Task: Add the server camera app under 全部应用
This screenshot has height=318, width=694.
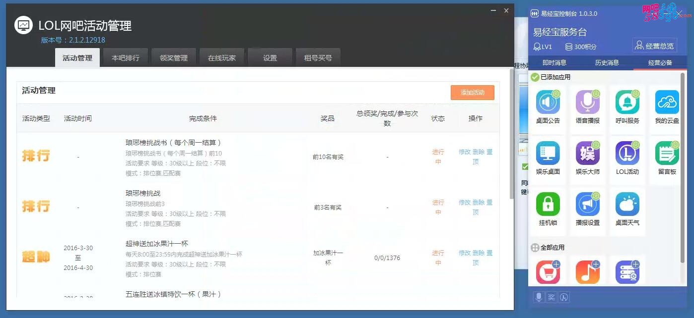Action: pyautogui.click(x=627, y=272)
